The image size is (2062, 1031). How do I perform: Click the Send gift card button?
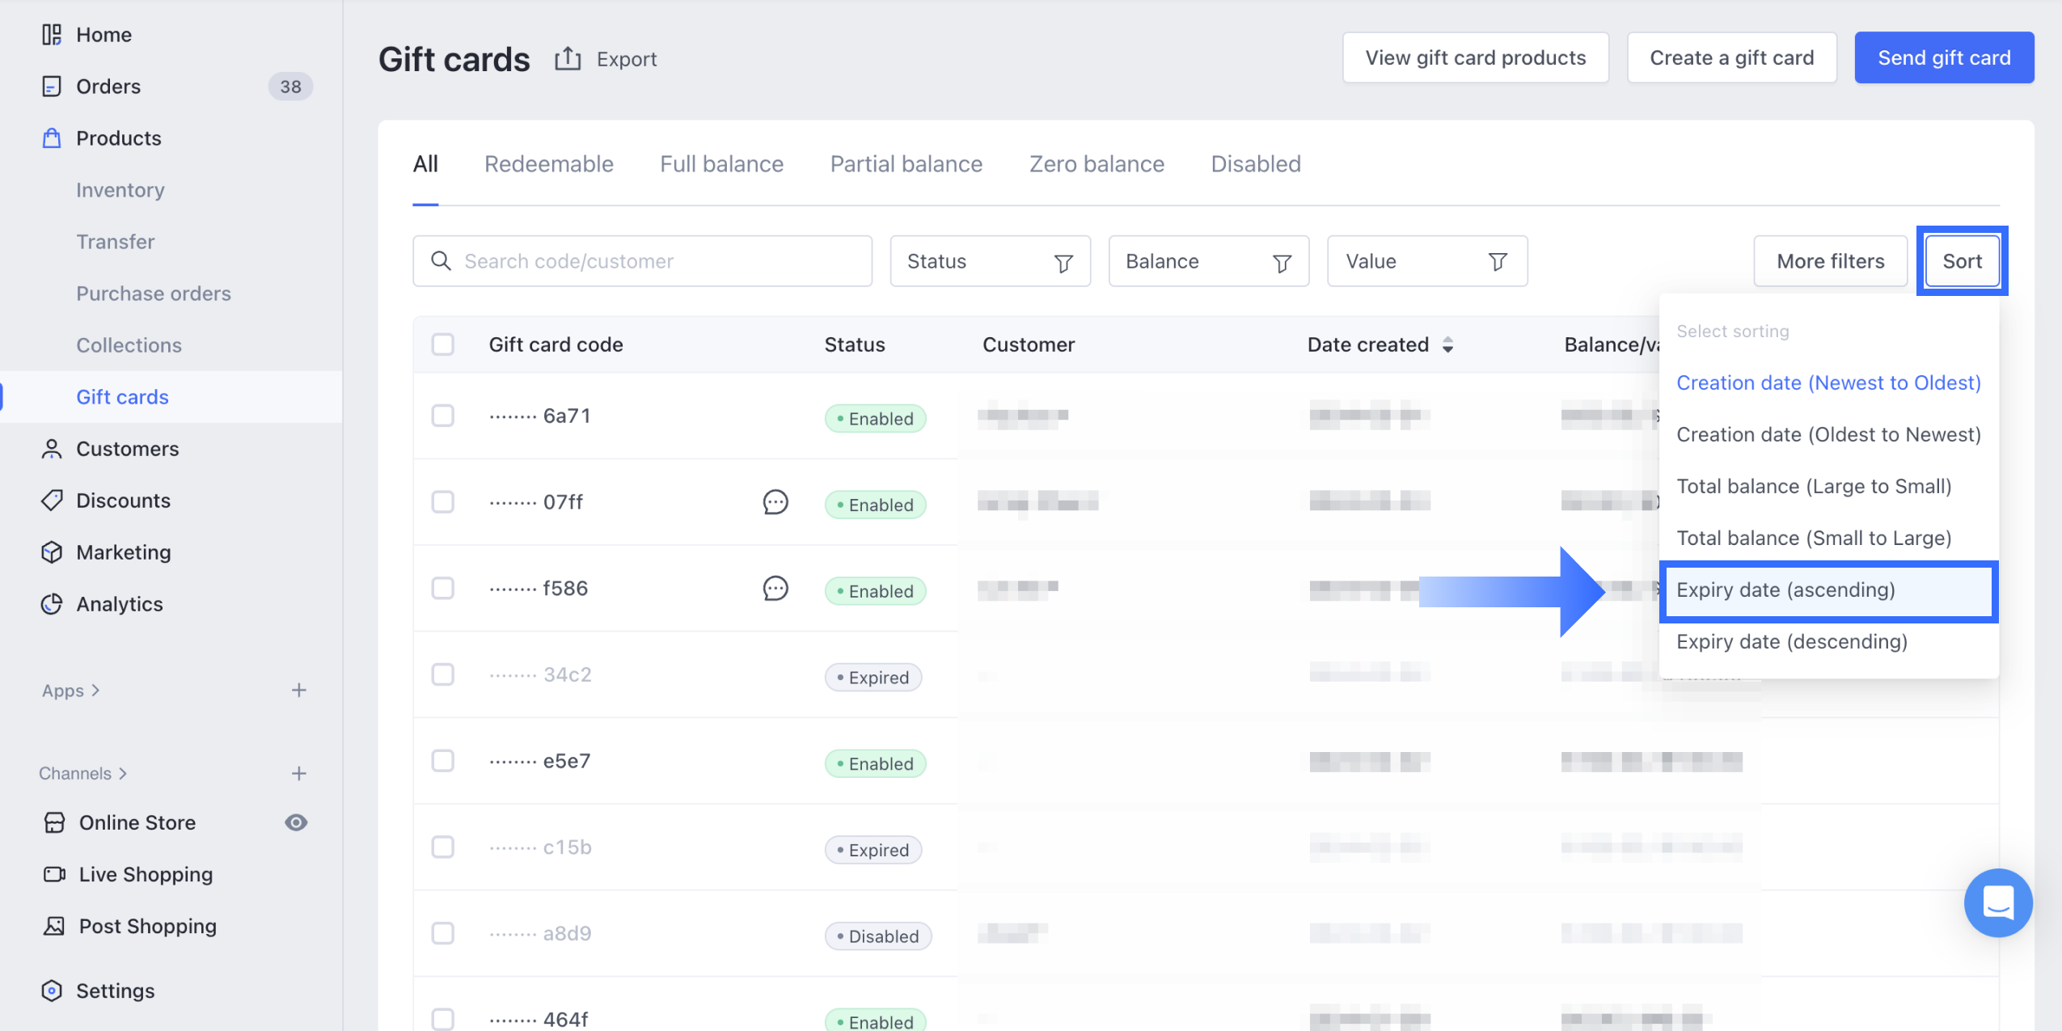point(1943,58)
